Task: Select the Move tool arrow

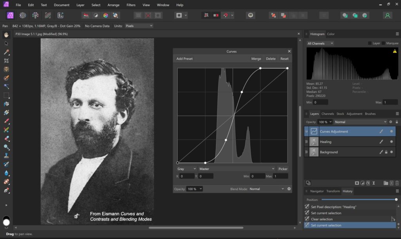Action: [x=6, y=43]
